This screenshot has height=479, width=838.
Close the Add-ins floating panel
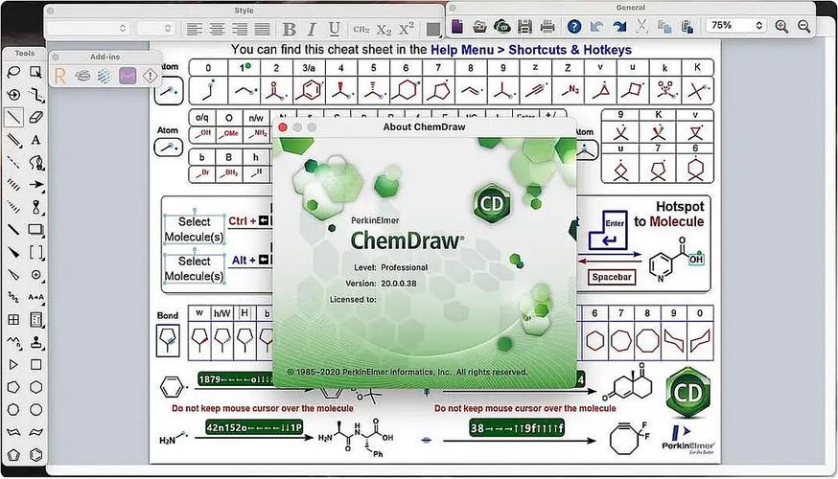coord(56,57)
